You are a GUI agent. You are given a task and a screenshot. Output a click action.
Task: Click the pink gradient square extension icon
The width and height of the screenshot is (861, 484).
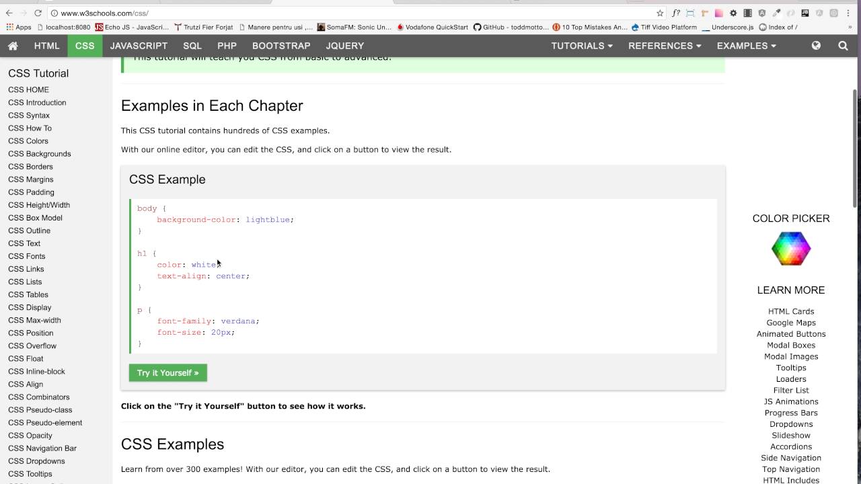[x=719, y=13]
